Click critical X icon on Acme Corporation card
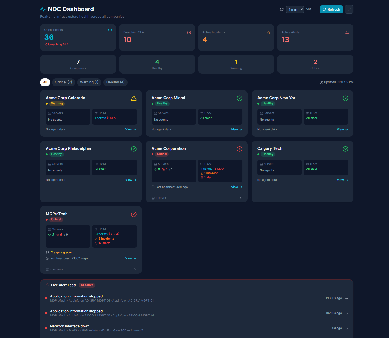The width and height of the screenshot is (389, 338). click(x=240, y=149)
